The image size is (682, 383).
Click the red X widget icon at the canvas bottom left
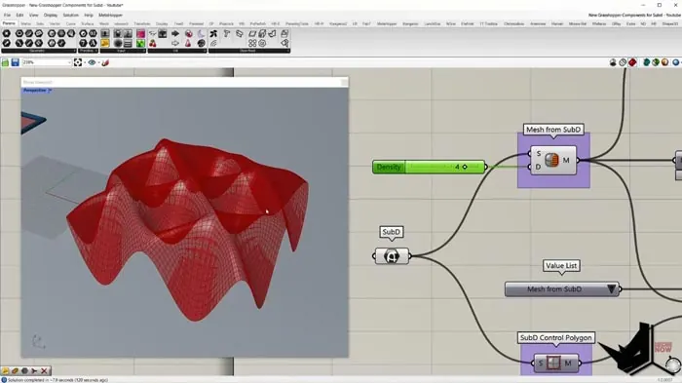tap(44, 370)
